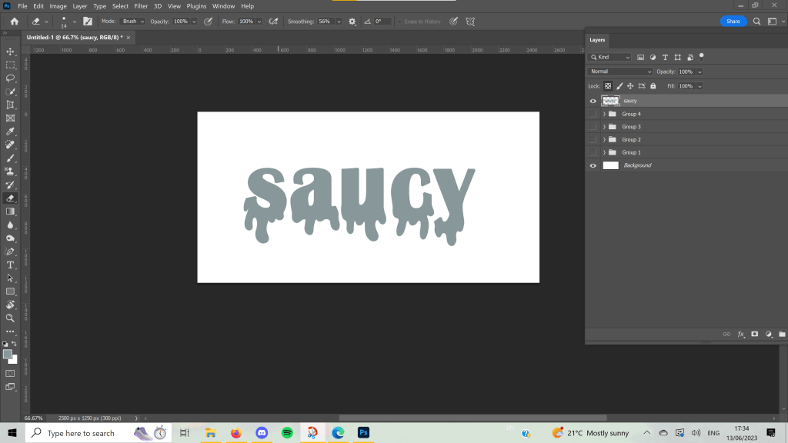The height and width of the screenshot is (443, 788).
Task: Switch to the Untitled-1 document tab
Action: point(73,37)
